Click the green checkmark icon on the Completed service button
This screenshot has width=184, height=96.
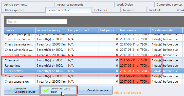10,90
